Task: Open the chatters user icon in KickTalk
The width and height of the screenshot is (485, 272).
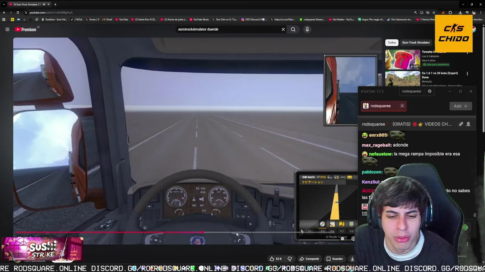Action: 468,124
